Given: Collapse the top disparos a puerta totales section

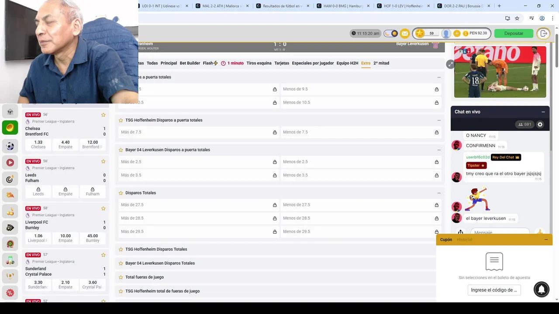Looking at the screenshot, I should coord(439,77).
